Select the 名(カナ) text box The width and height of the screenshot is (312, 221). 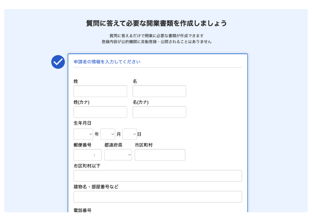pyautogui.click(x=159, y=112)
